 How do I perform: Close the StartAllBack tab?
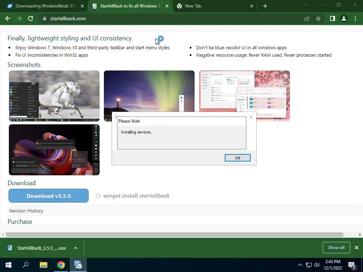tap(167, 6)
